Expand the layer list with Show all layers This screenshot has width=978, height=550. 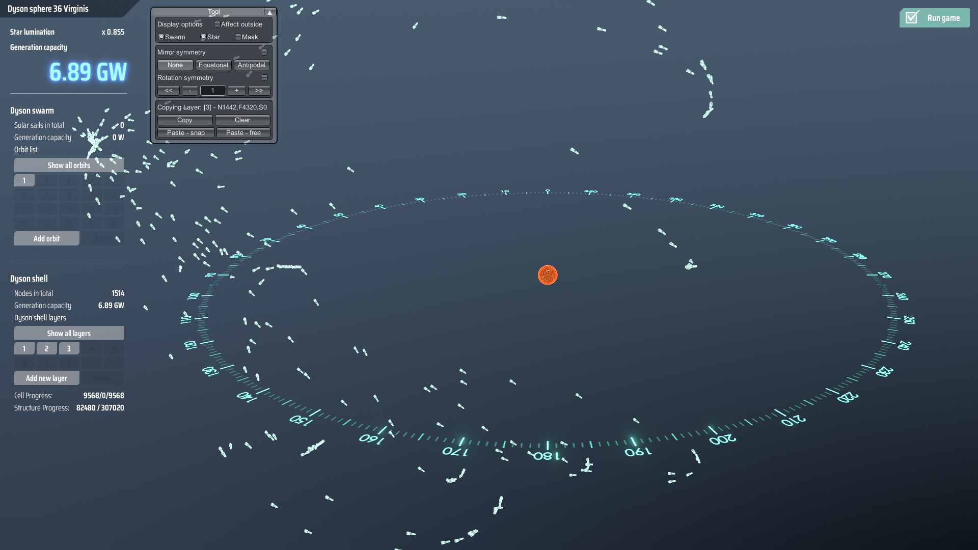[69, 333]
